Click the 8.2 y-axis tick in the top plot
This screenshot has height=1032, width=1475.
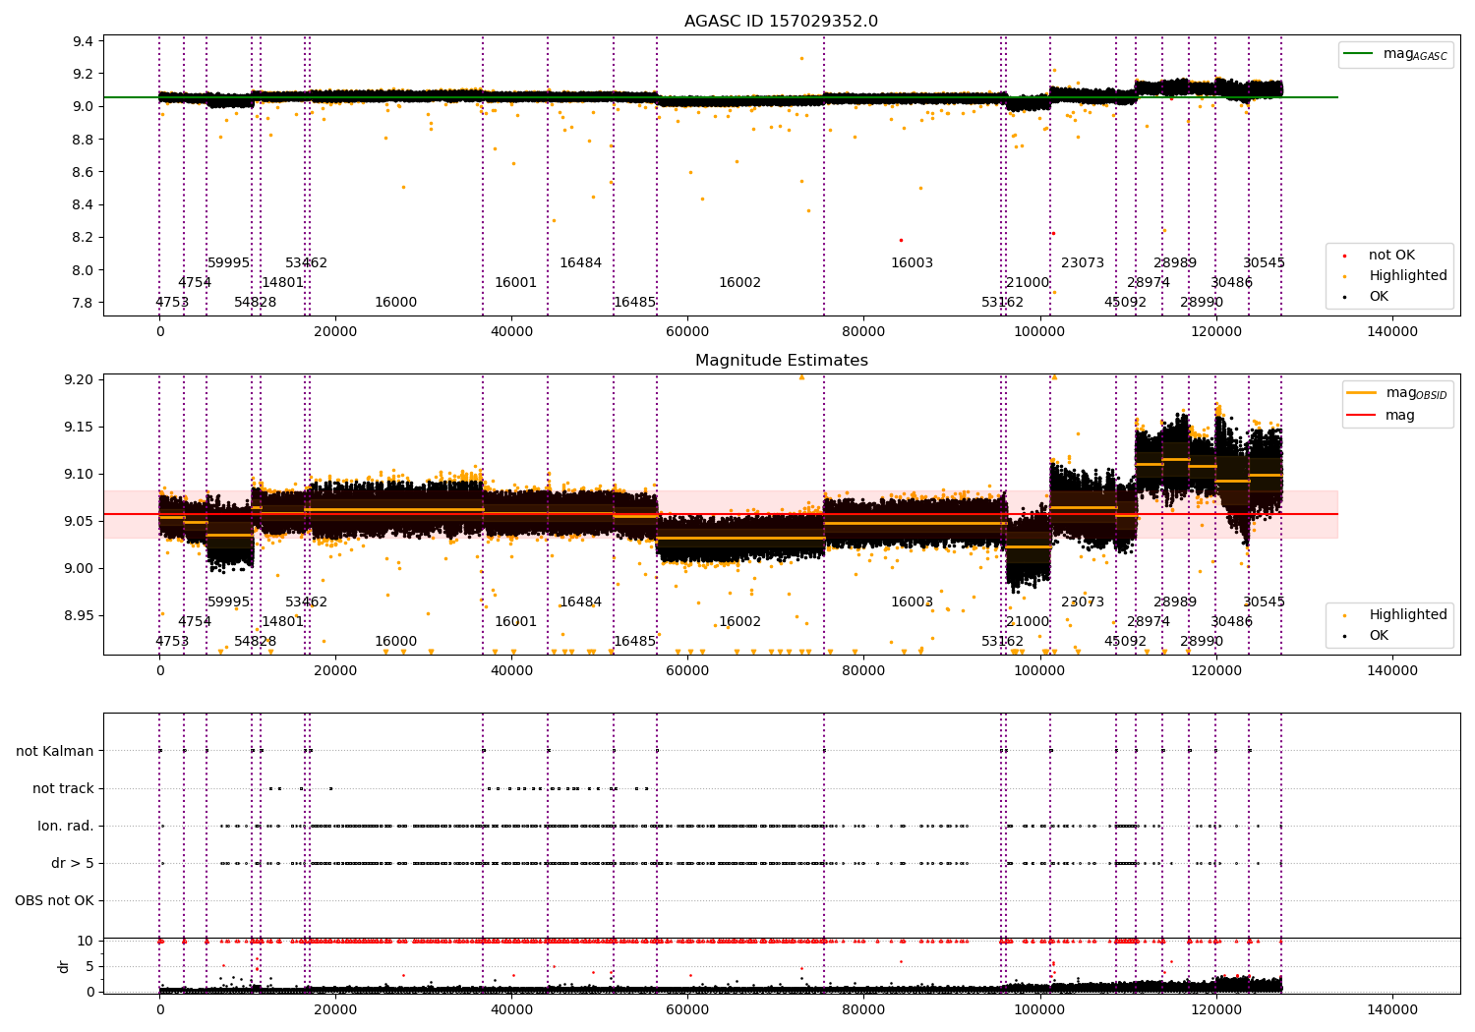(85, 237)
